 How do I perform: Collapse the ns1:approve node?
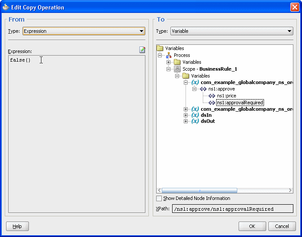(194, 89)
